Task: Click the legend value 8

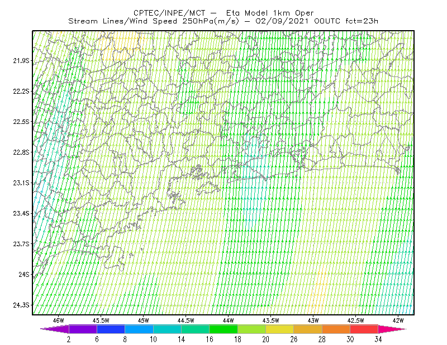Action: (x=125, y=339)
